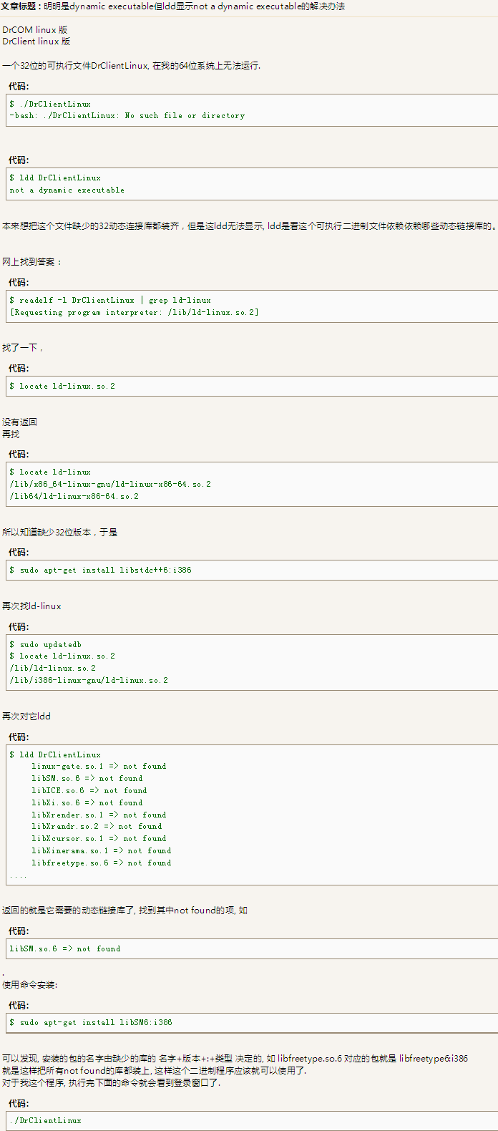The height and width of the screenshot is (1131, 498).
Task: Click the final './DrClientLinux' command at bottom
Action: point(45,1121)
